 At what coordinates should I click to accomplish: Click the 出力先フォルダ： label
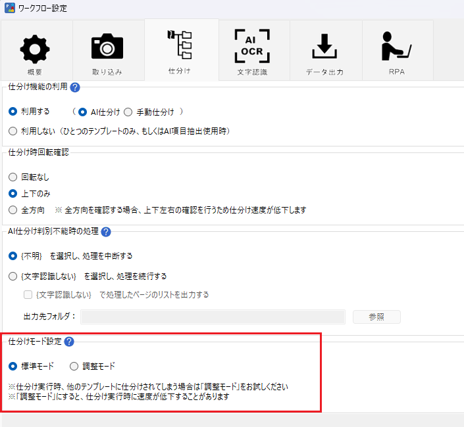point(50,317)
